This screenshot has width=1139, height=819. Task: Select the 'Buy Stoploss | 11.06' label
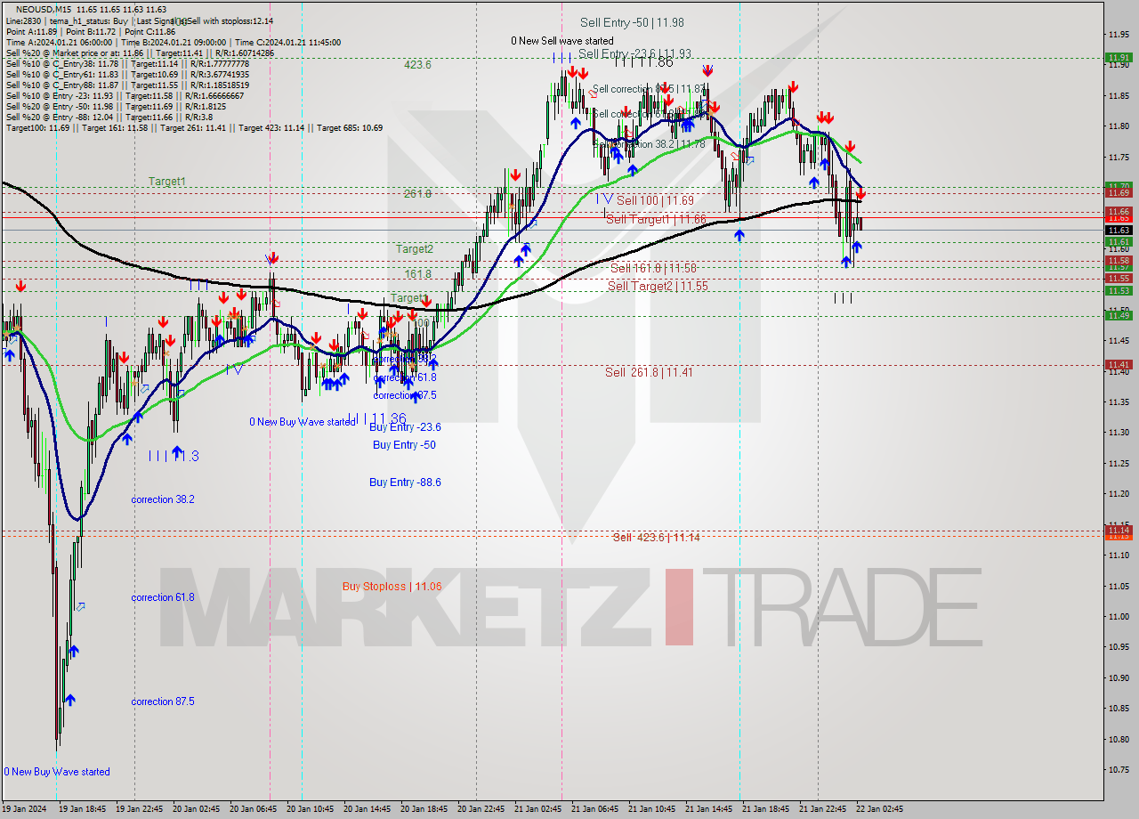[x=392, y=587]
